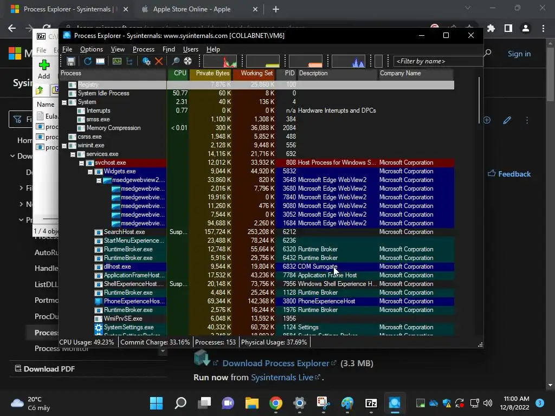Open the Windows Start menu

pyautogui.click(x=156, y=402)
